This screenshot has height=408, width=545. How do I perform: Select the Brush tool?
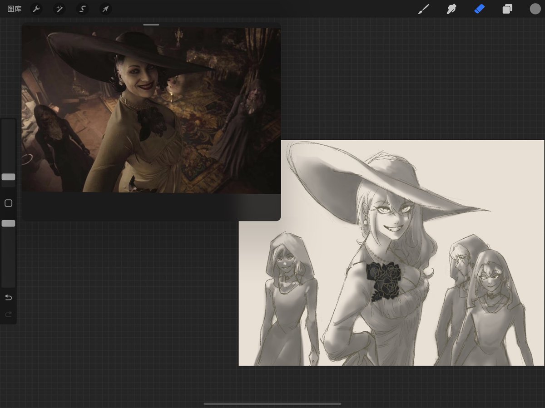423,9
